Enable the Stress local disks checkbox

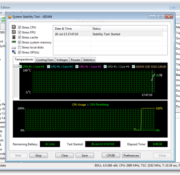point(20,47)
